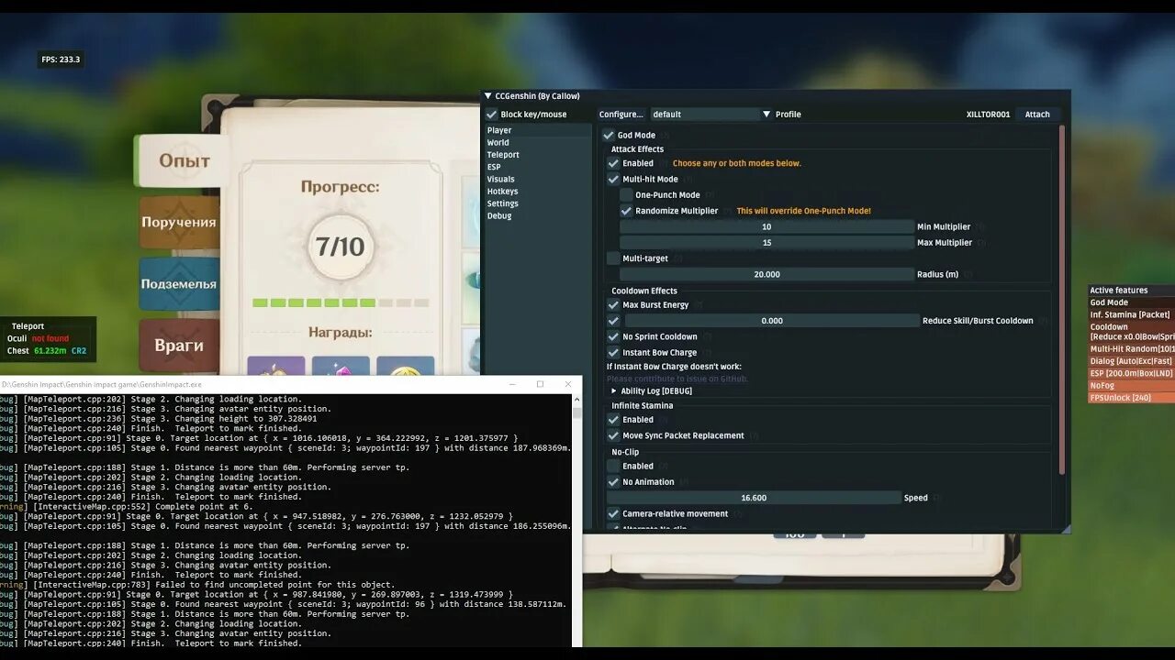Screen dimensions: 1175x660
Task: Click the Reduce Skill/Burst Cooldown slider
Action: pyautogui.click(x=772, y=321)
